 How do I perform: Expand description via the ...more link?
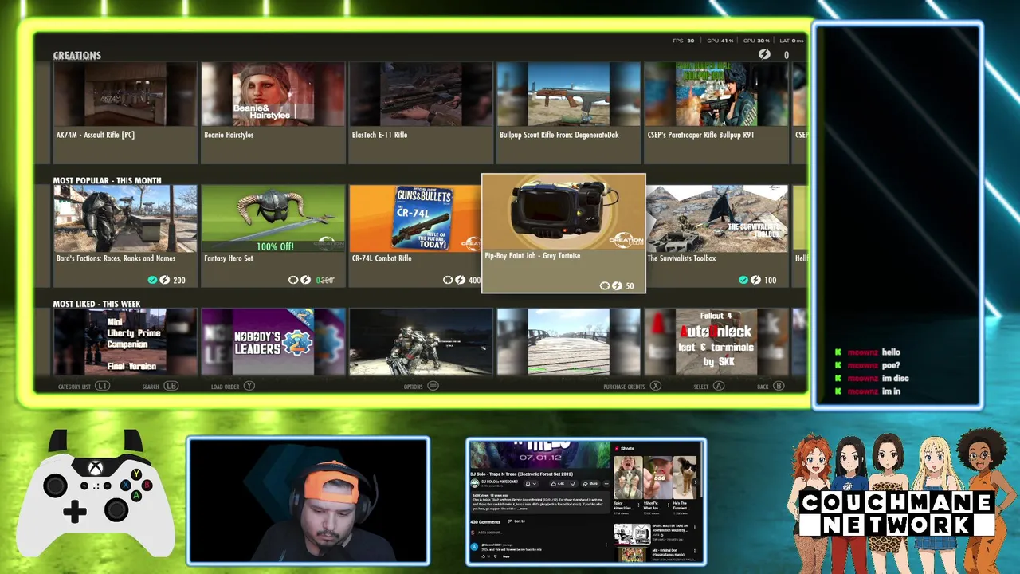click(x=523, y=509)
